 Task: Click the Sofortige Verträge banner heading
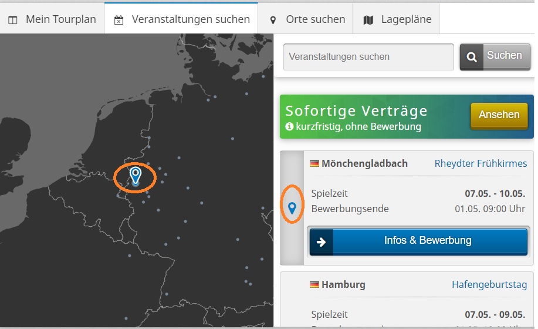pyautogui.click(x=356, y=110)
